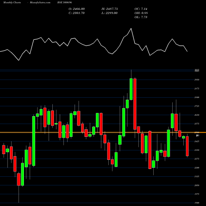This screenshot has height=206, width=206.
Task: Click the 'OC: 7.14' statistic
Action: [x=141, y=9]
